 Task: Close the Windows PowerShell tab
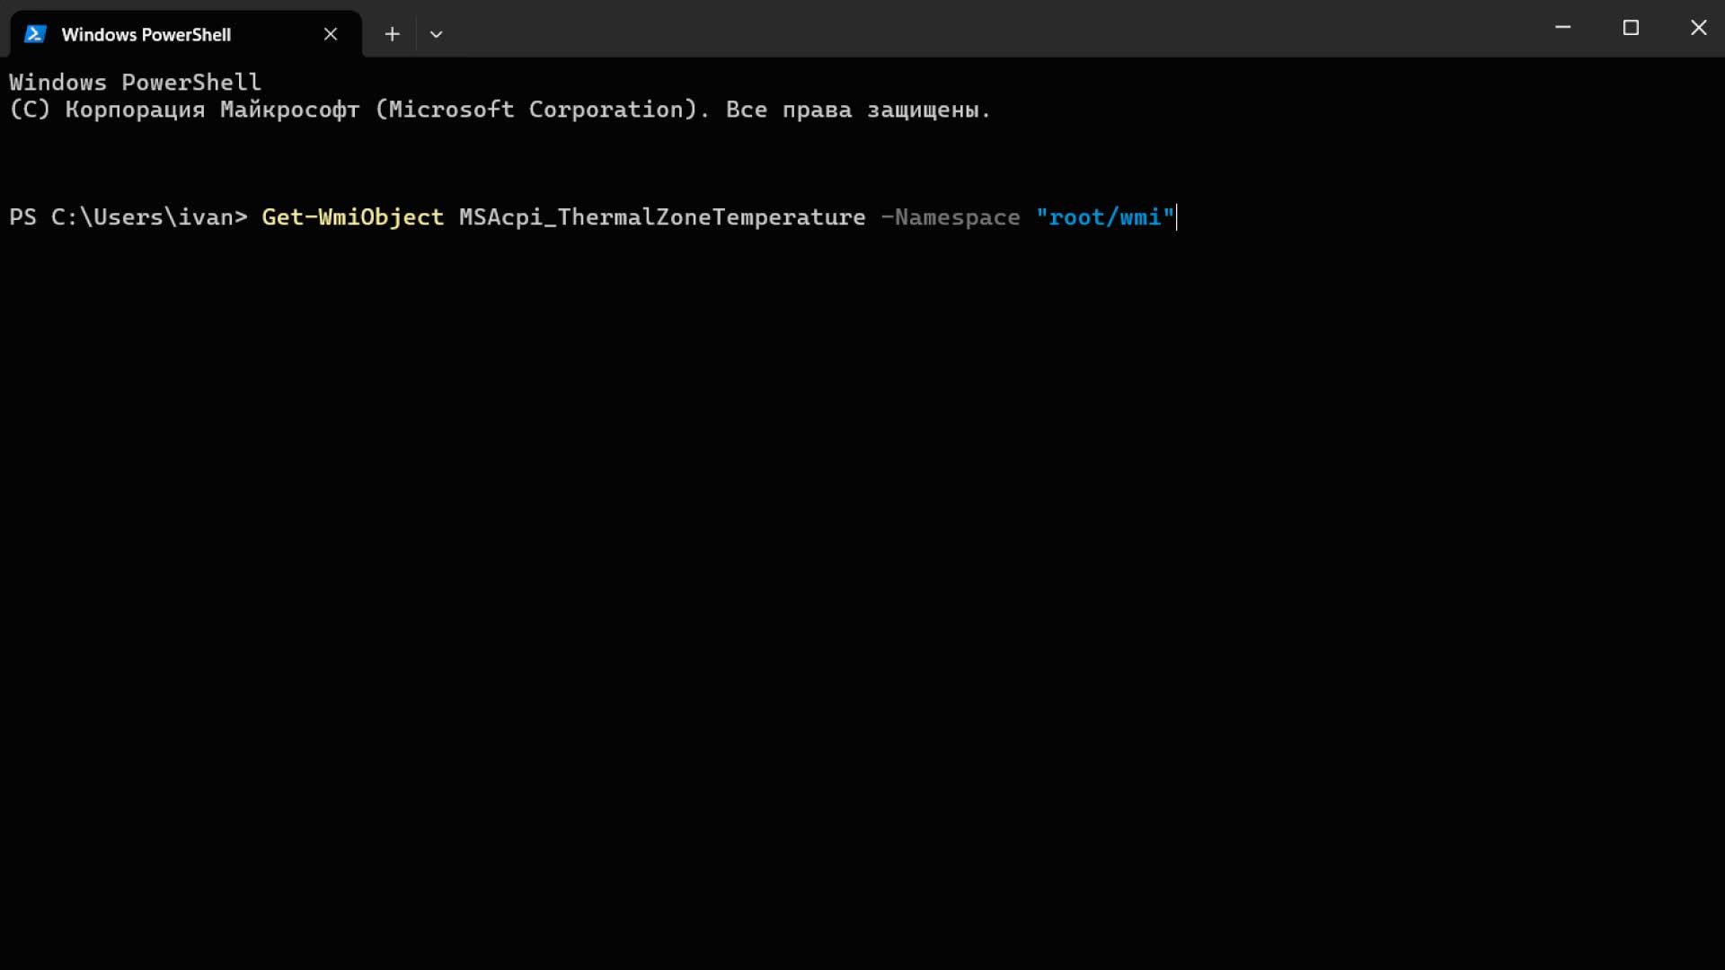point(331,34)
